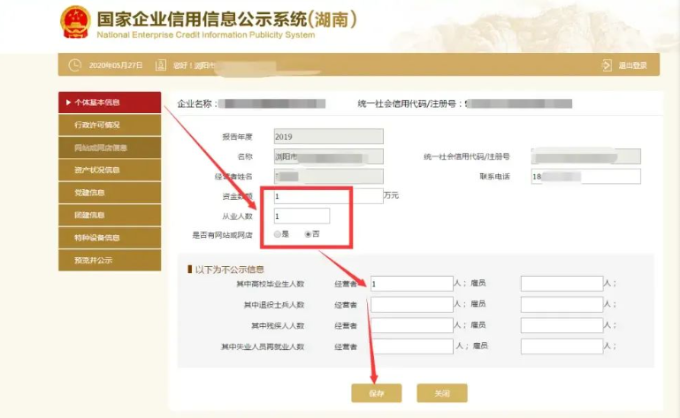Go to 行政许可情况 in the sidebar

[x=109, y=125]
